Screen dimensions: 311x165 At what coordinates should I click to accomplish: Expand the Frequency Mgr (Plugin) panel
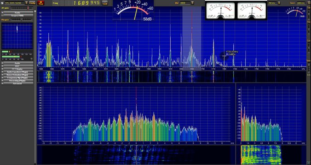click(17, 78)
